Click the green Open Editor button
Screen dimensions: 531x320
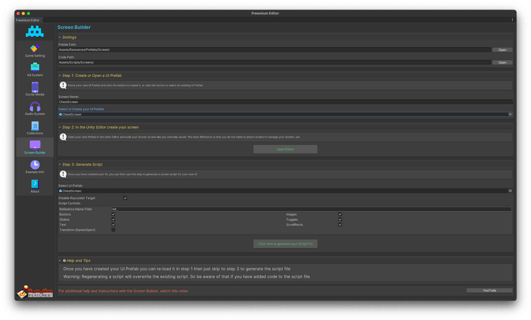coord(285,149)
